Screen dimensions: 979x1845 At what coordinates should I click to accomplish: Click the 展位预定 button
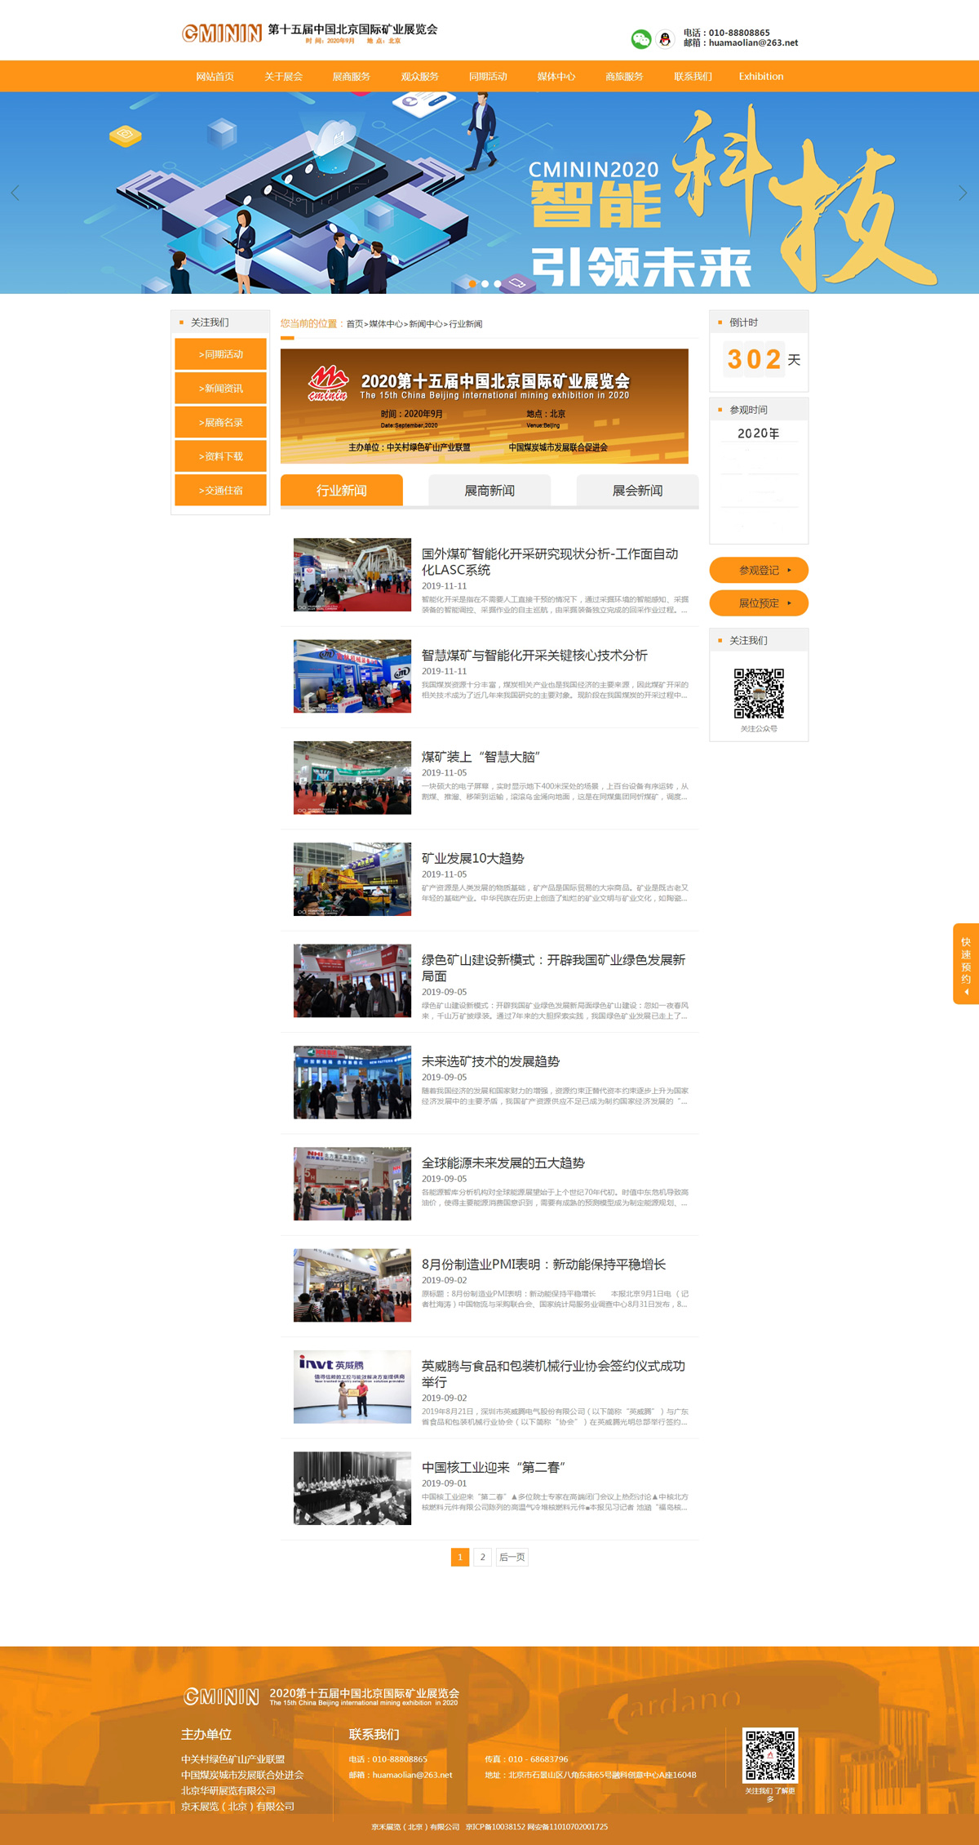coord(759,603)
